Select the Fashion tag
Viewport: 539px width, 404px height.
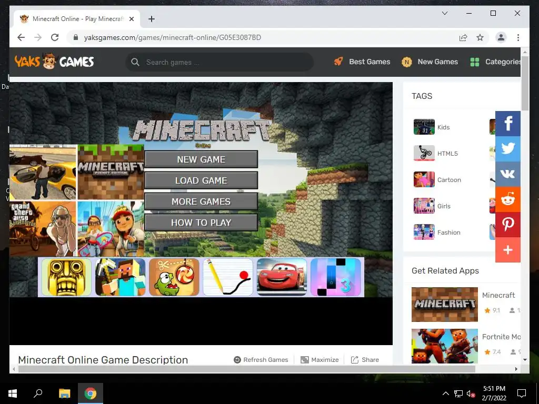click(437, 232)
